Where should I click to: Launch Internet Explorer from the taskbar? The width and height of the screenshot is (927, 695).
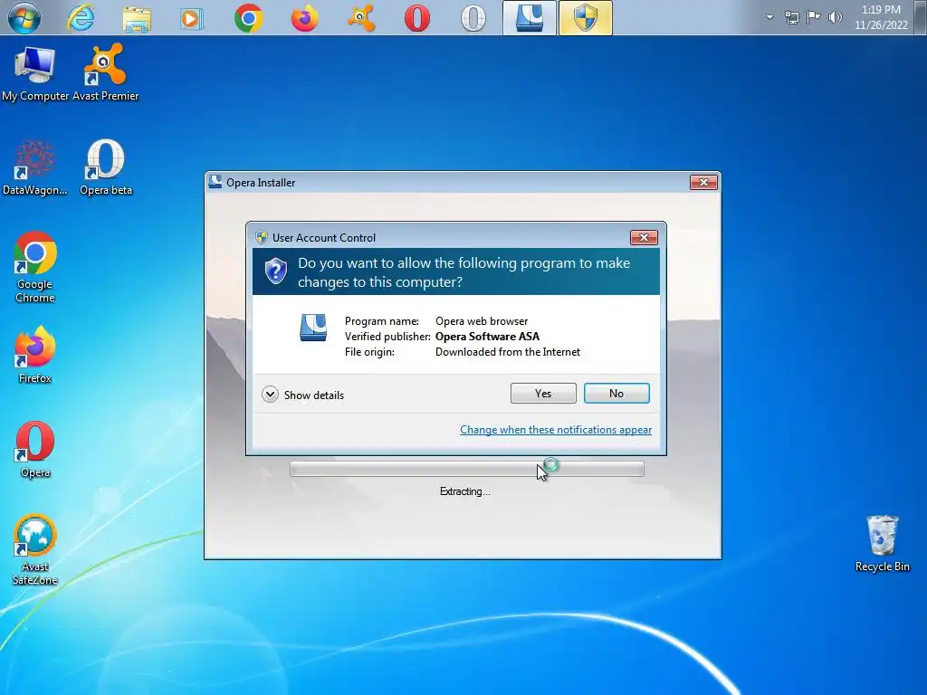pyautogui.click(x=81, y=18)
